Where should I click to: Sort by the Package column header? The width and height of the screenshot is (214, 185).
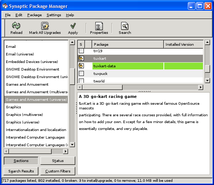128,44
